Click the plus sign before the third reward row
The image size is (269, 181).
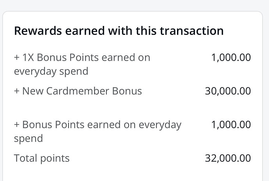tap(17, 125)
